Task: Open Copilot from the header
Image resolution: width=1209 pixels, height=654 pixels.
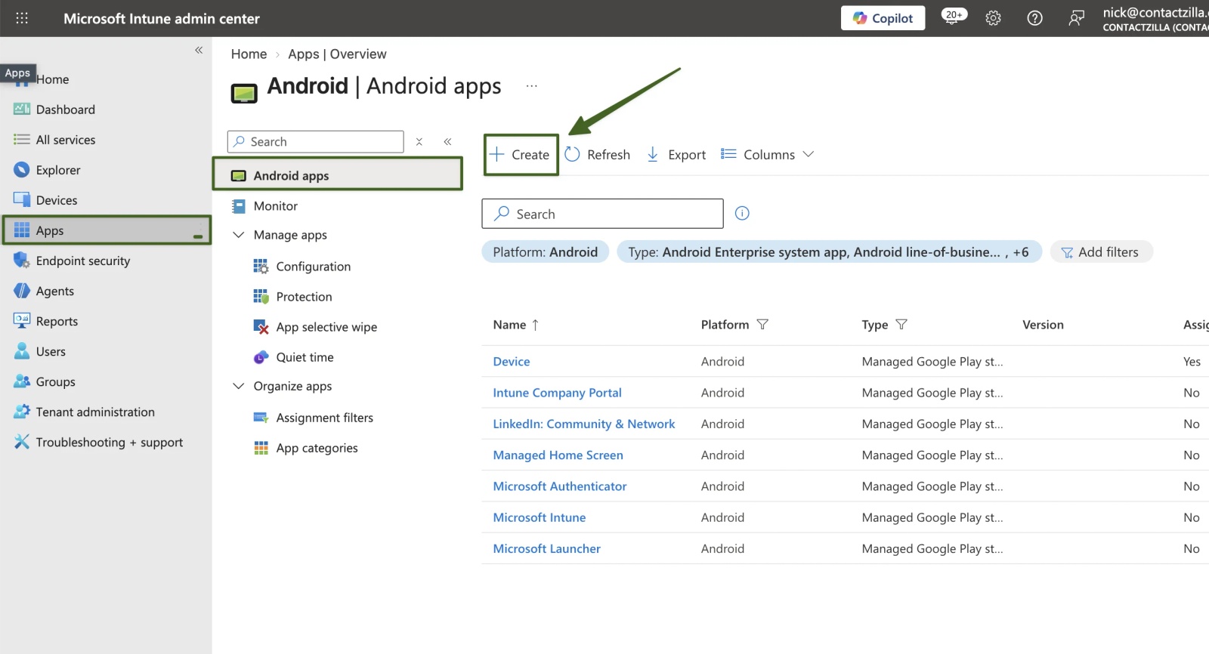Action: [x=883, y=18]
